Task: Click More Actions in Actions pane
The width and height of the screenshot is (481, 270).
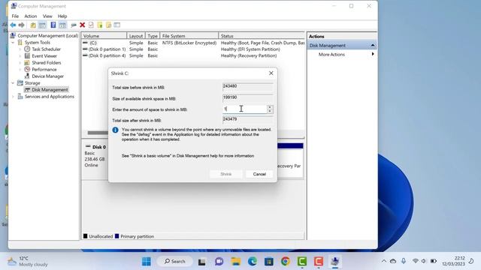Action: pyautogui.click(x=331, y=55)
